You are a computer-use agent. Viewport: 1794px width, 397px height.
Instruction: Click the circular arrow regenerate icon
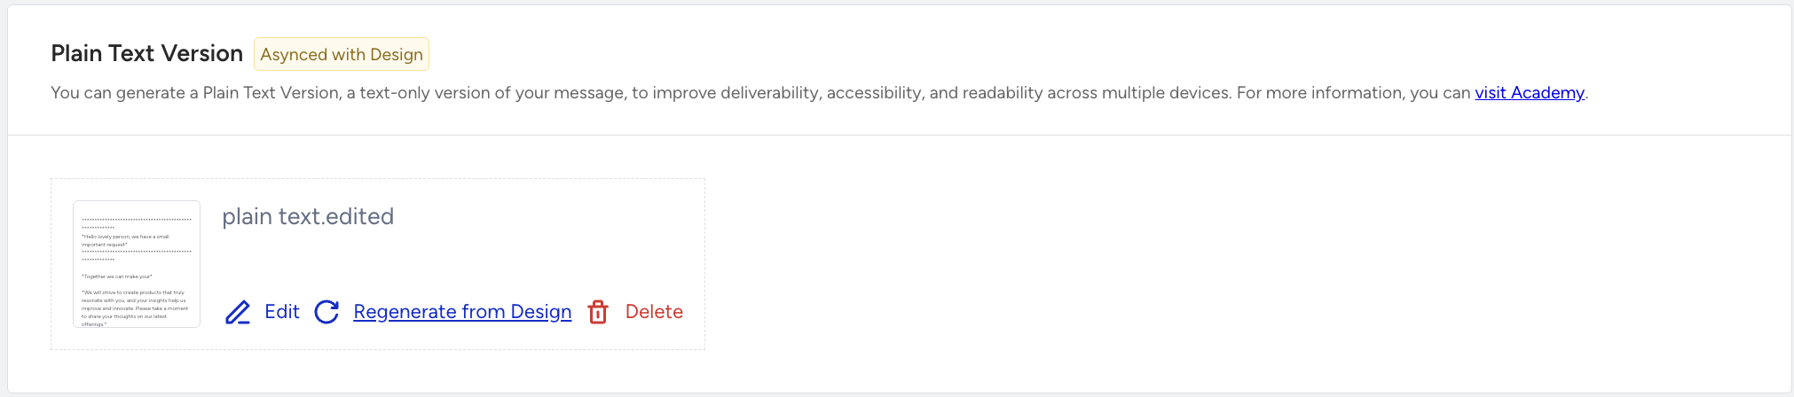[x=327, y=312]
